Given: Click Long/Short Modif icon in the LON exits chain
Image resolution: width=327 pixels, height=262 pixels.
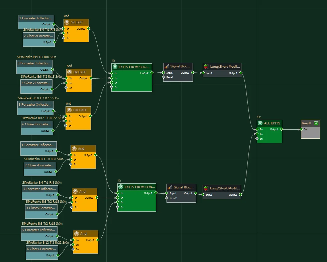Looking at the screenshot, I should (x=206, y=188).
